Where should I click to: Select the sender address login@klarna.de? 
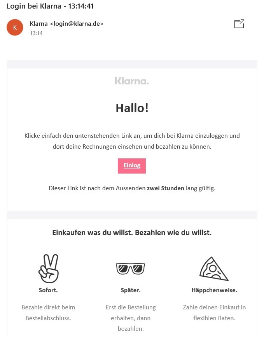pyautogui.click(x=77, y=24)
